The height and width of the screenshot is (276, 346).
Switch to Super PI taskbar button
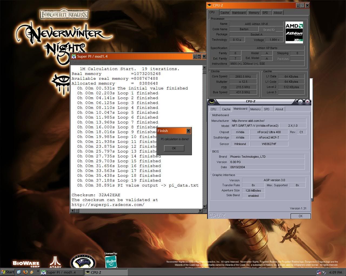point(62,272)
